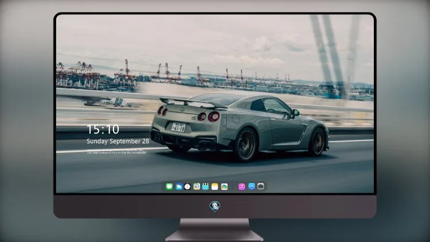Open the blue App Store icon

[x=252, y=186]
